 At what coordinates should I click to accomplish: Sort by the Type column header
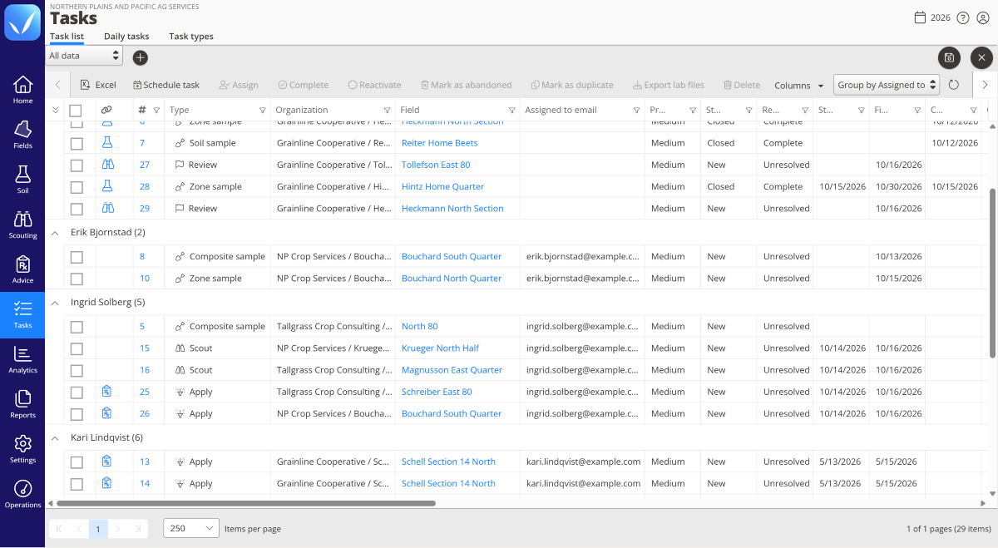click(x=179, y=110)
